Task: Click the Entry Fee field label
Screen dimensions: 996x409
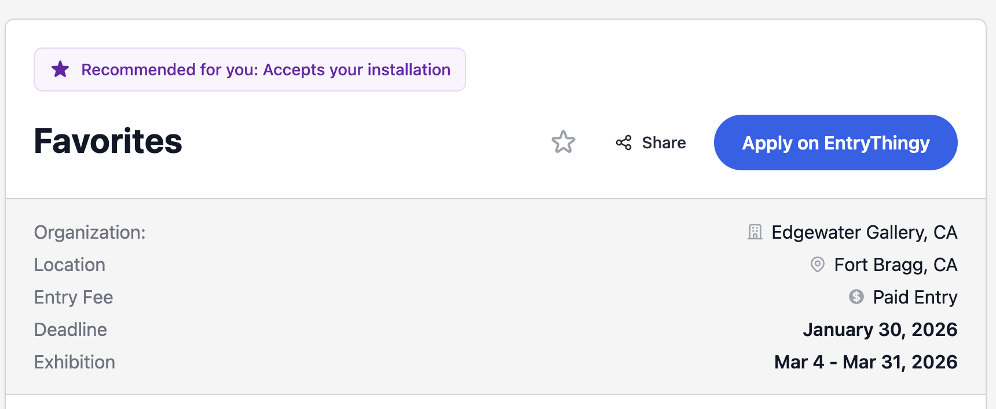Action: click(x=74, y=297)
